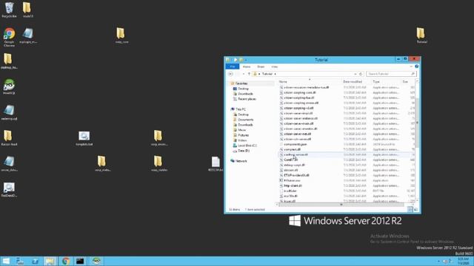The image size is (474, 266).
Task: Open the green HS HeidiSQL desktop shortcut
Action: [9, 86]
